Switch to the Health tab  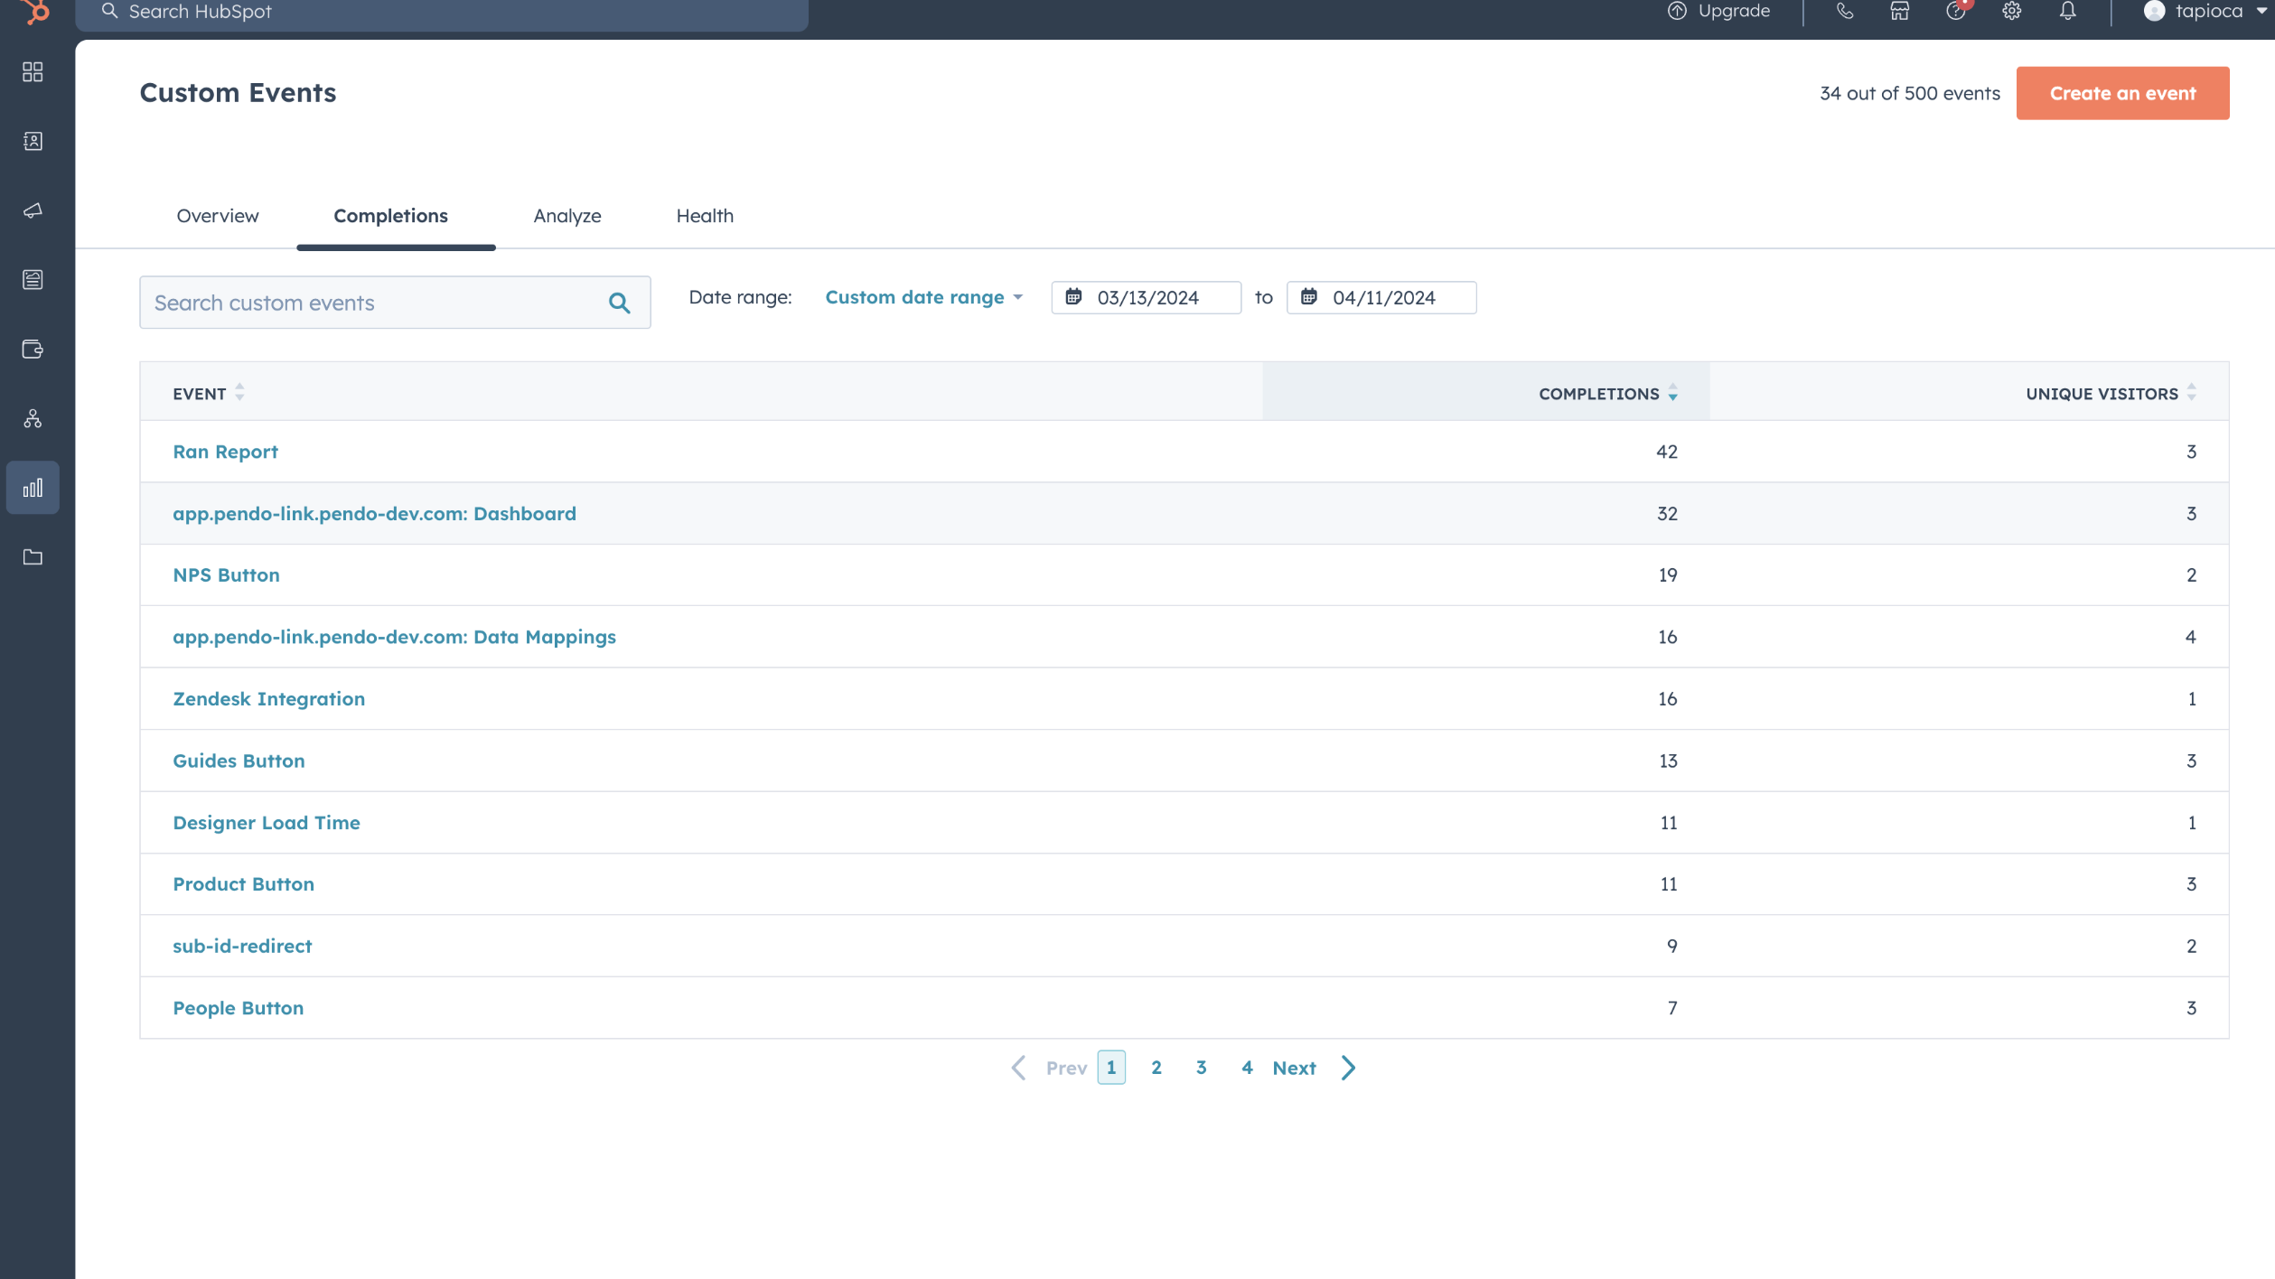(705, 216)
